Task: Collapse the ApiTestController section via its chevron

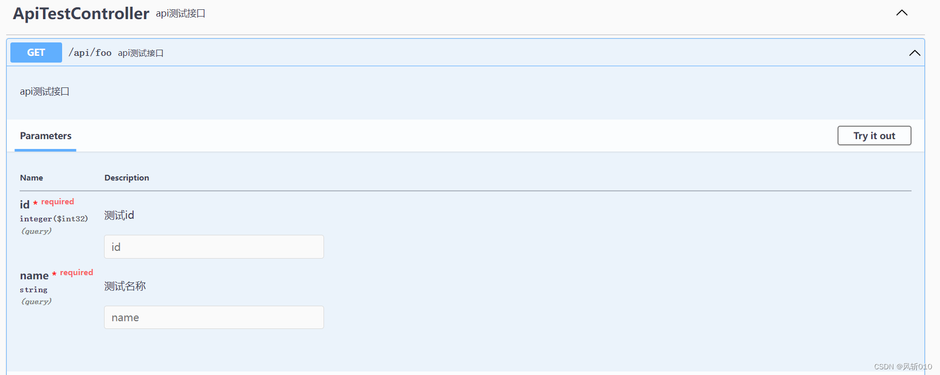Action: [x=902, y=12]
